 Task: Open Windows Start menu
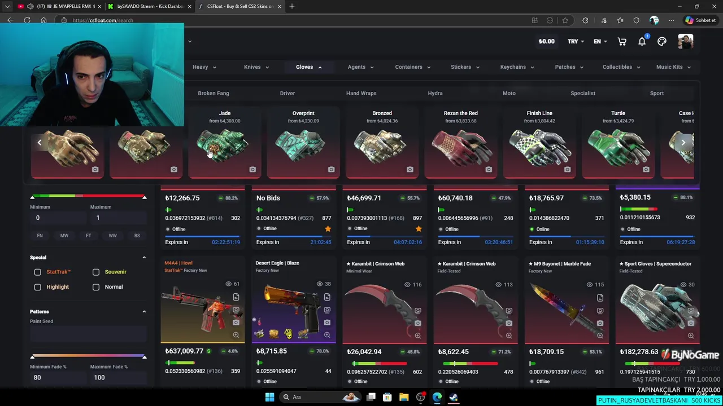pyautogui.click(x=269, y=397)
